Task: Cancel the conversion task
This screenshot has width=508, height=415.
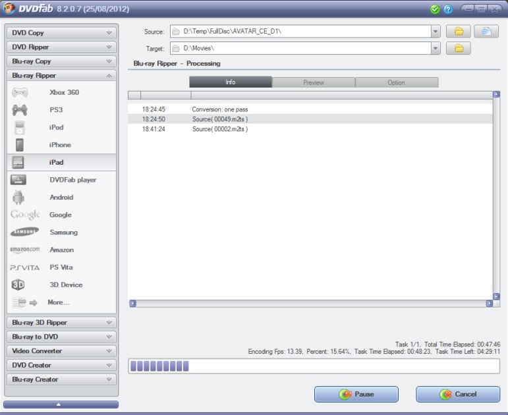Action: click(458, 395)
